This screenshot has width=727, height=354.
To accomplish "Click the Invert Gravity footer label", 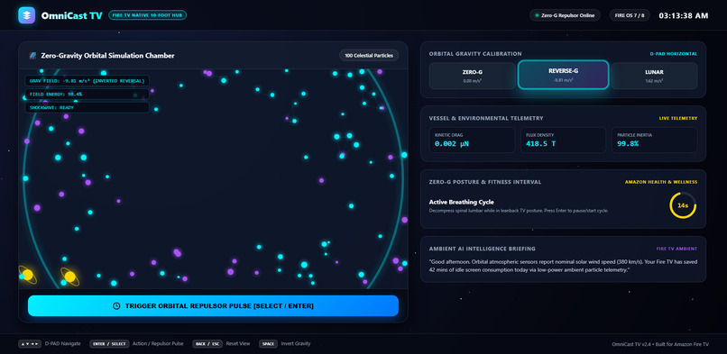I will [x=296, y=344].
